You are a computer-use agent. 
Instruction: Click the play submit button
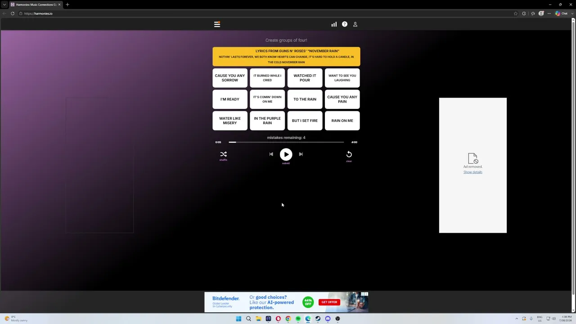(286, 154)
